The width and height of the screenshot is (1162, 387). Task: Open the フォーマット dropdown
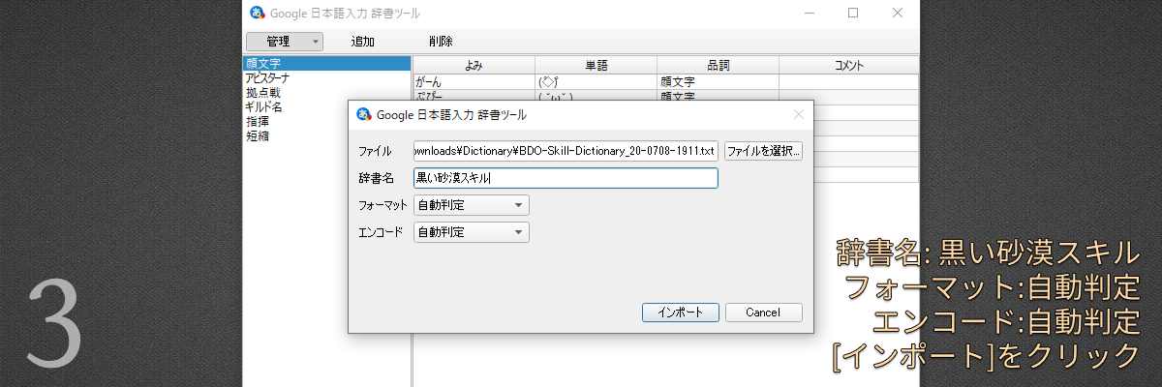(x=471, y=205)
